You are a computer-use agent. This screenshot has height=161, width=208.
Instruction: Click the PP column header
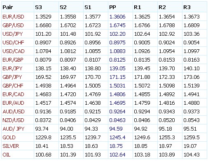(x=112, y=7)
